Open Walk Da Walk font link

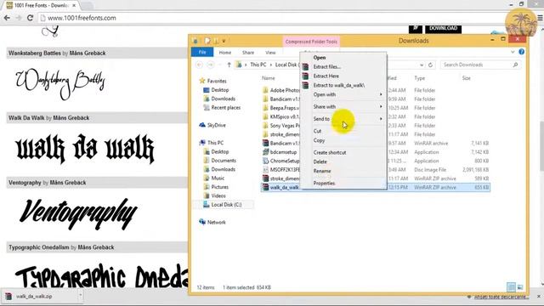tap(26, 118)
